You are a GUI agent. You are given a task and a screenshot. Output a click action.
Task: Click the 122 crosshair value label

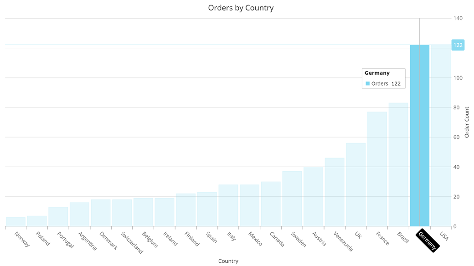458,45
